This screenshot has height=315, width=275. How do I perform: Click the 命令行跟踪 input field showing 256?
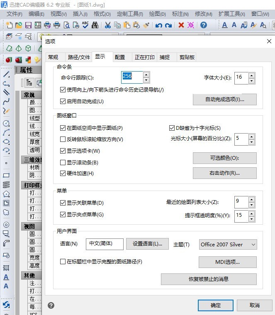tap(132, 77)
